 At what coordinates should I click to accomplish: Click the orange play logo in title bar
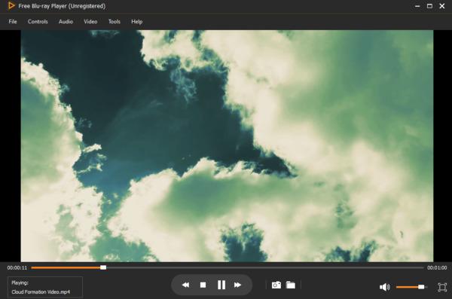pos(11,5)
